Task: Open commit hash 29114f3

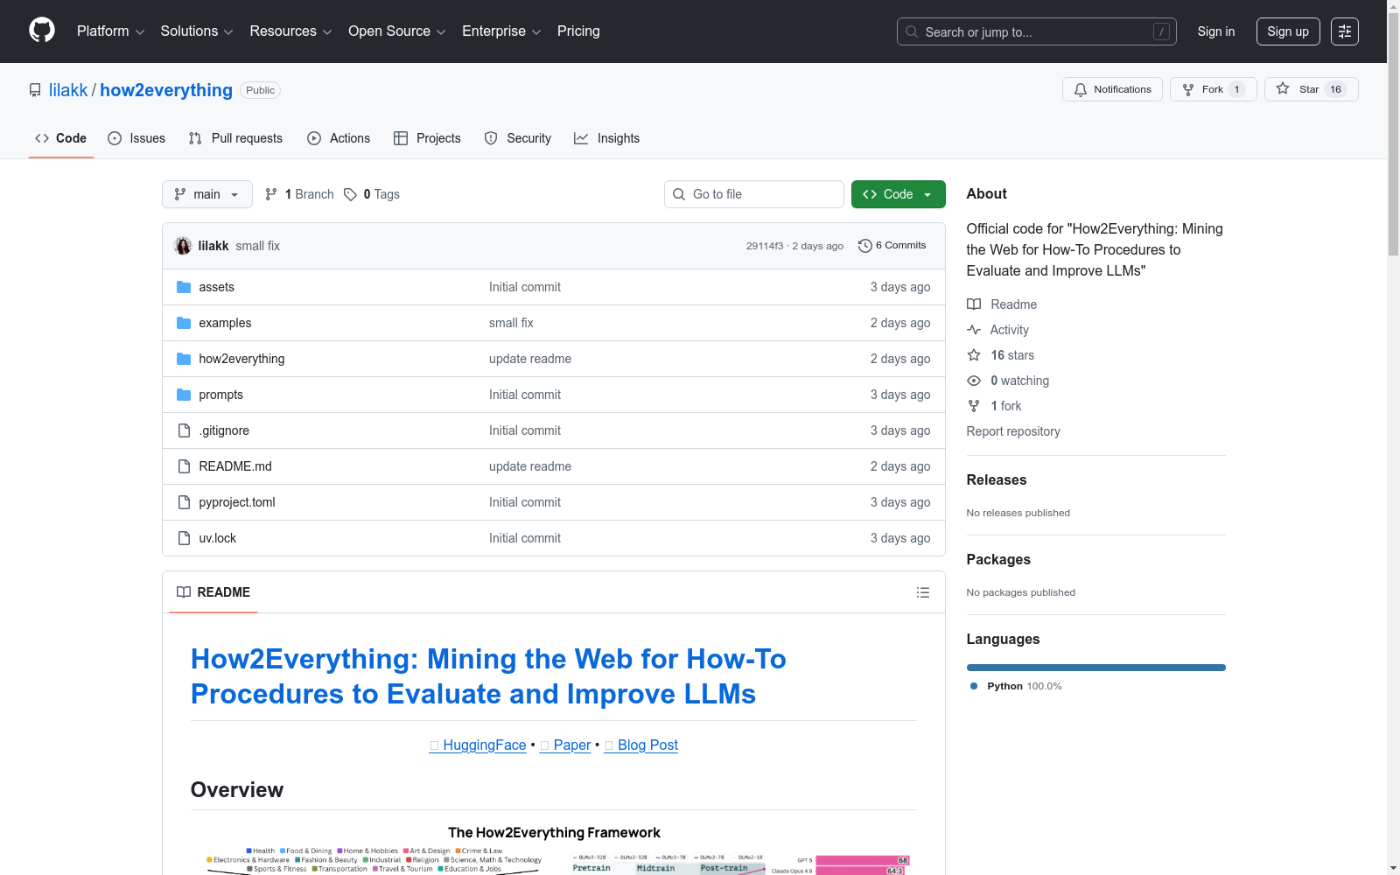Action: click(x=765, y=246)
